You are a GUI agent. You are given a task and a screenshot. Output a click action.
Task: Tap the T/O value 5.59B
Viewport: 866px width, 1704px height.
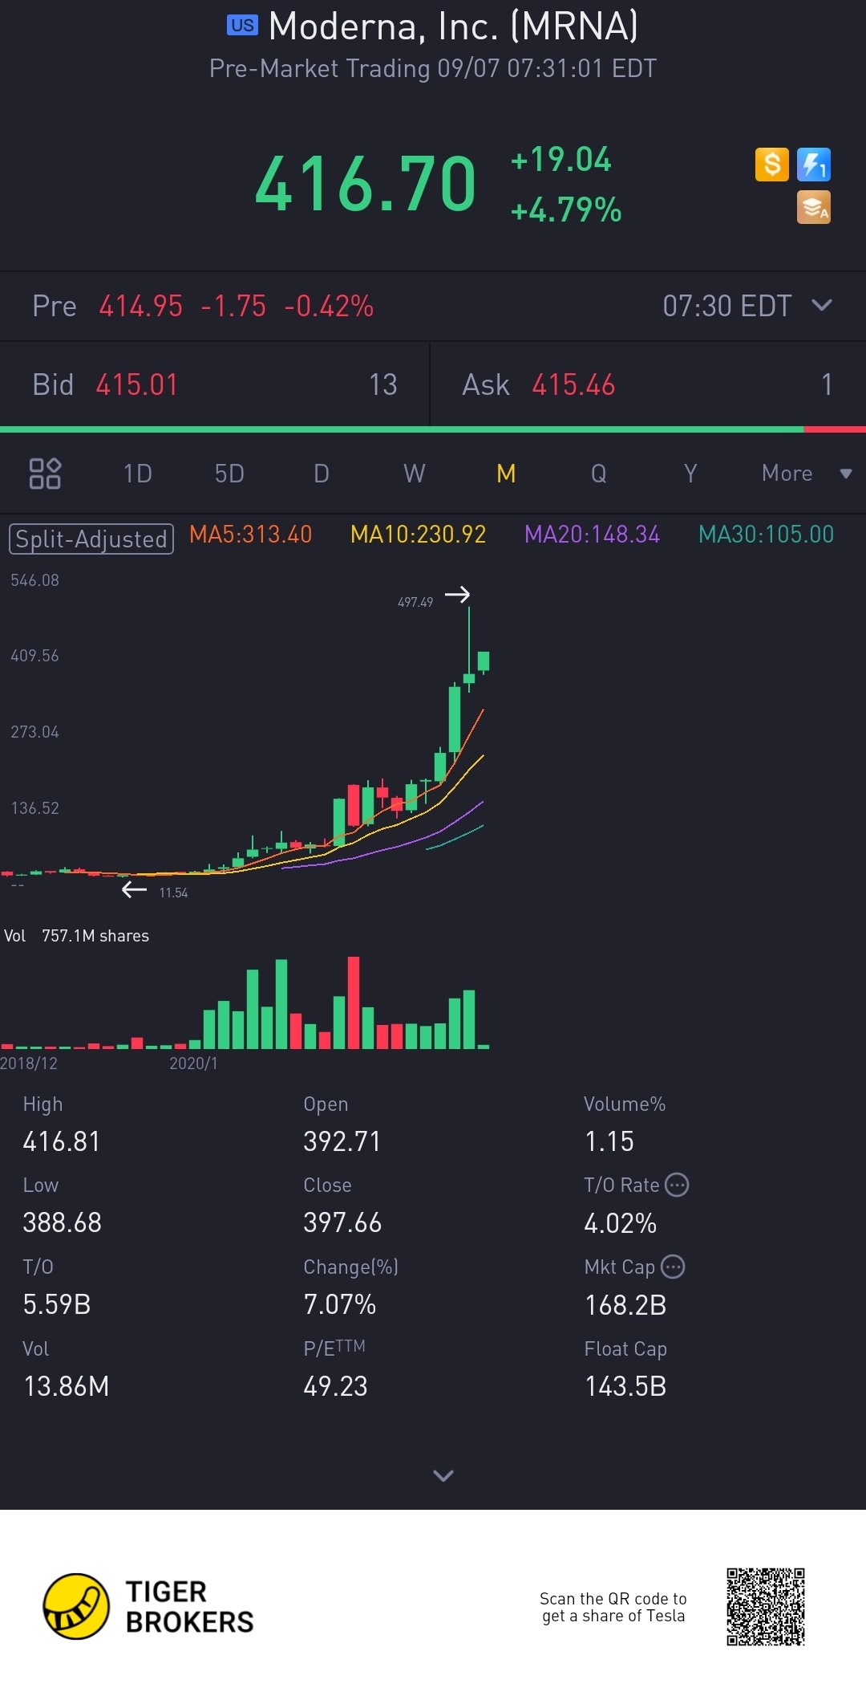(57, 1304)
